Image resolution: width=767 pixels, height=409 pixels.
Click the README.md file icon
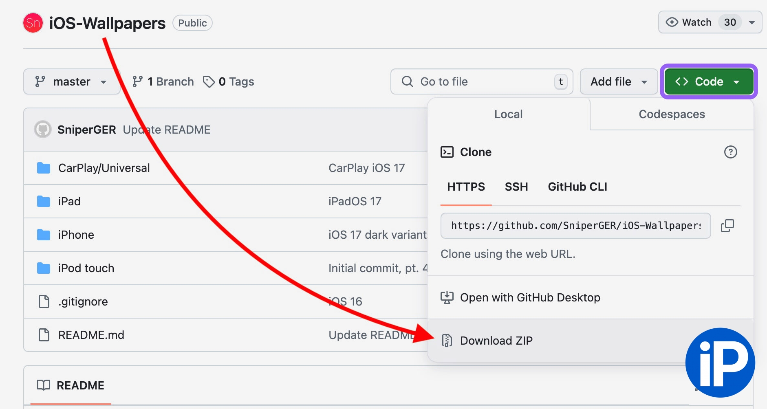click(x=44, y=335)
